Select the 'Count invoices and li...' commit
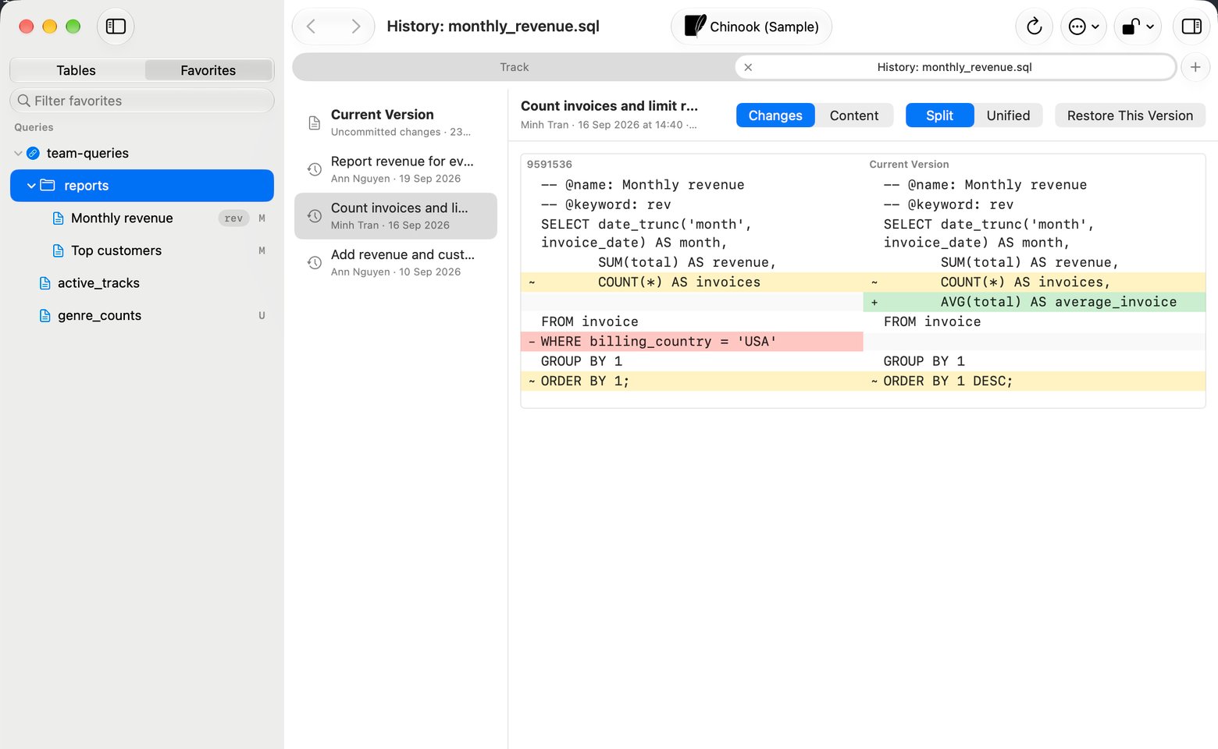 pyautogui.click(x=396, y=216)
